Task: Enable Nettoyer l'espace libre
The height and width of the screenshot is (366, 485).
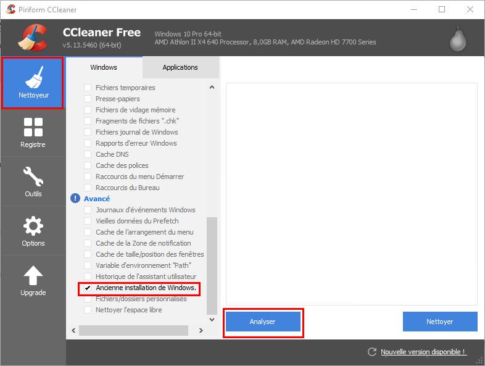Action: click(x=88, y=310)
